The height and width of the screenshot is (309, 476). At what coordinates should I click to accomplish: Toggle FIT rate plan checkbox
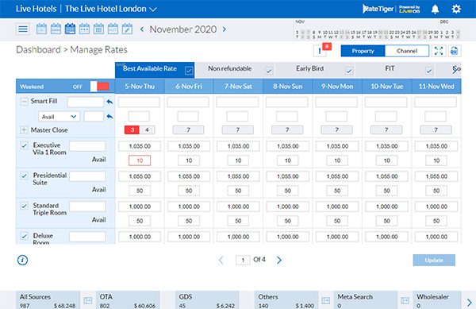click(429, 71)
